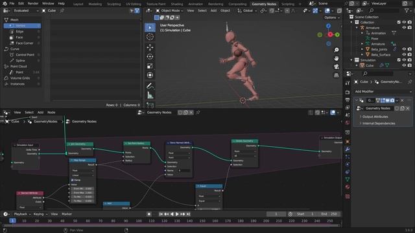
Task: Play the animation forward
Action: [x=177, y=214]
